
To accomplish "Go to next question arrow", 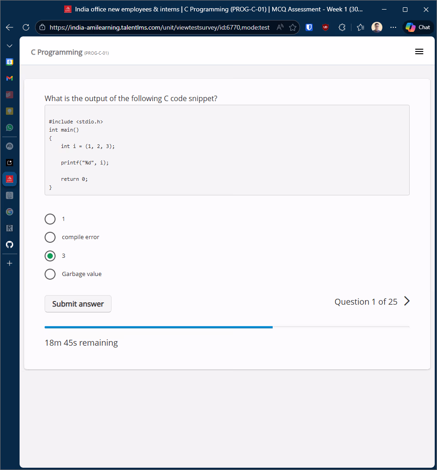I will point(407,301).
